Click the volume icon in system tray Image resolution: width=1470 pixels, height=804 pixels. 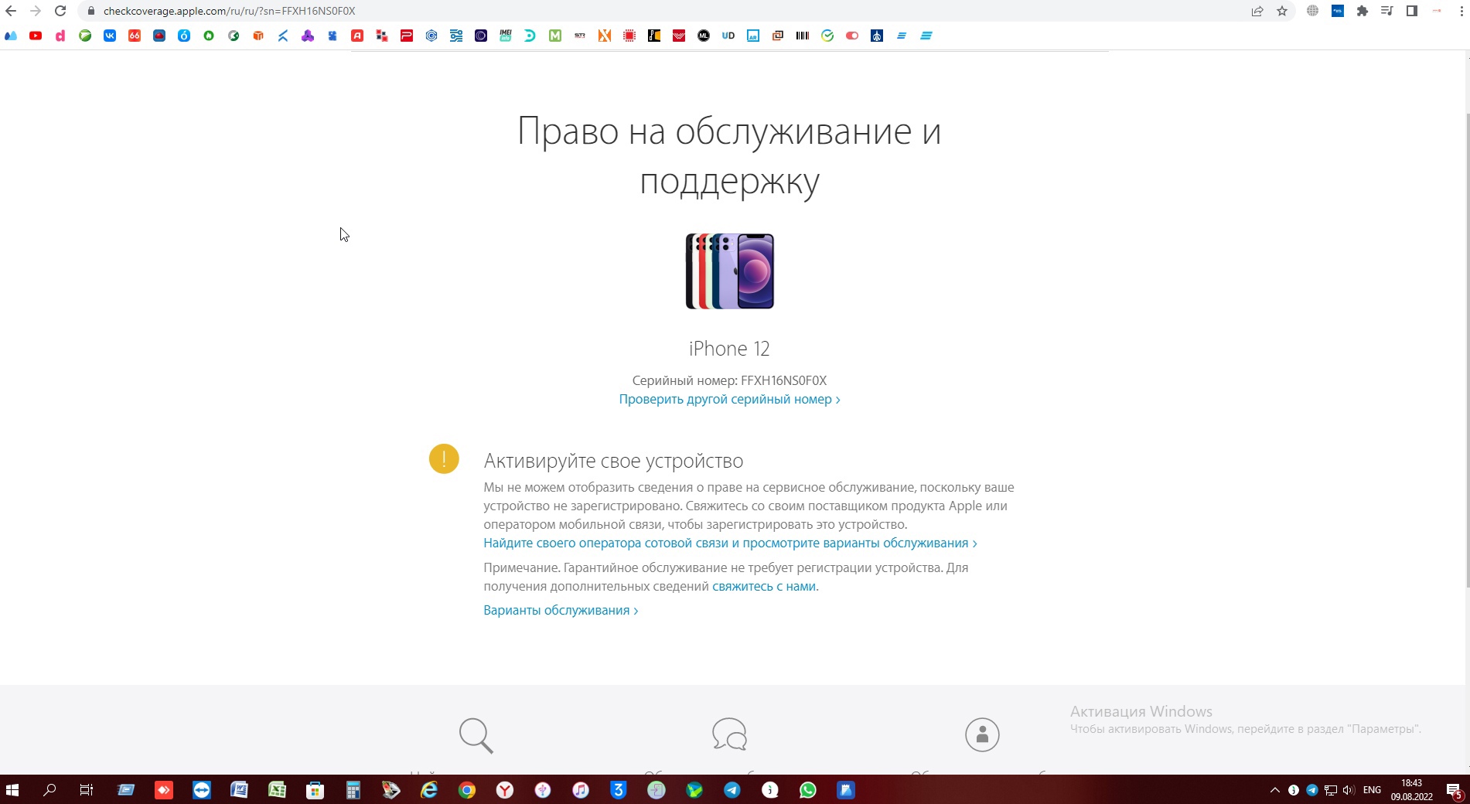click(x=1349, y=790)
